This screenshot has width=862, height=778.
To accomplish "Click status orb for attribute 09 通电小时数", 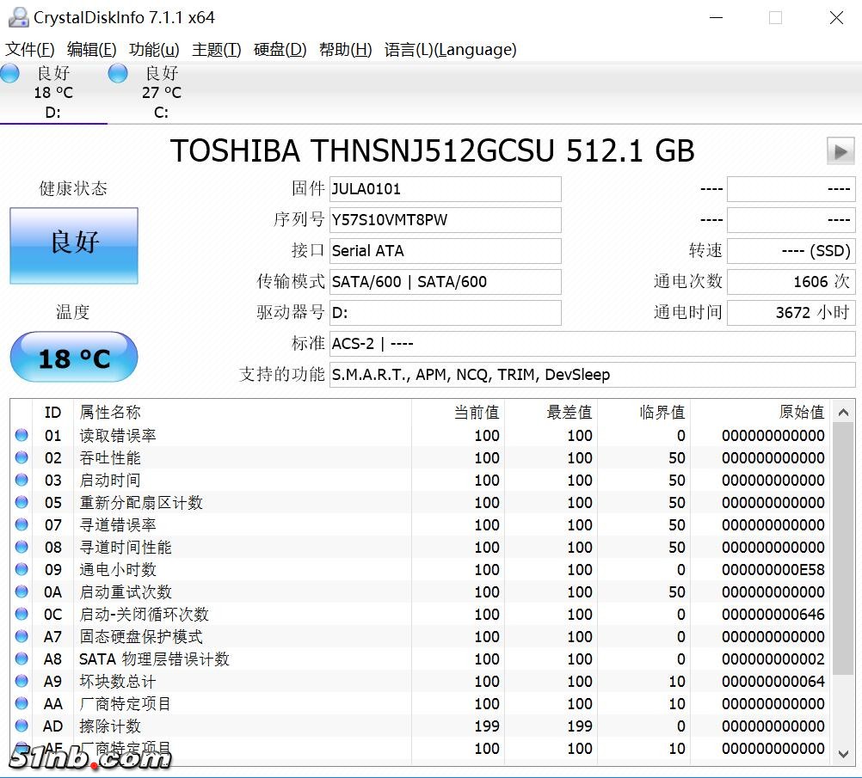I will tap(22, 570).
